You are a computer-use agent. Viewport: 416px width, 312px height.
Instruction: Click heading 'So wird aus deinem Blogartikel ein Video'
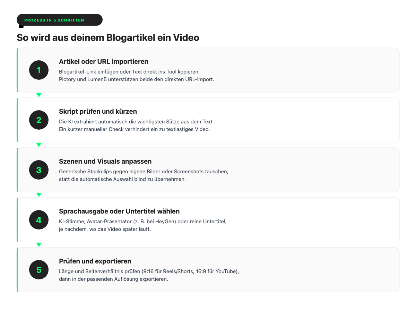coord(108,37)
